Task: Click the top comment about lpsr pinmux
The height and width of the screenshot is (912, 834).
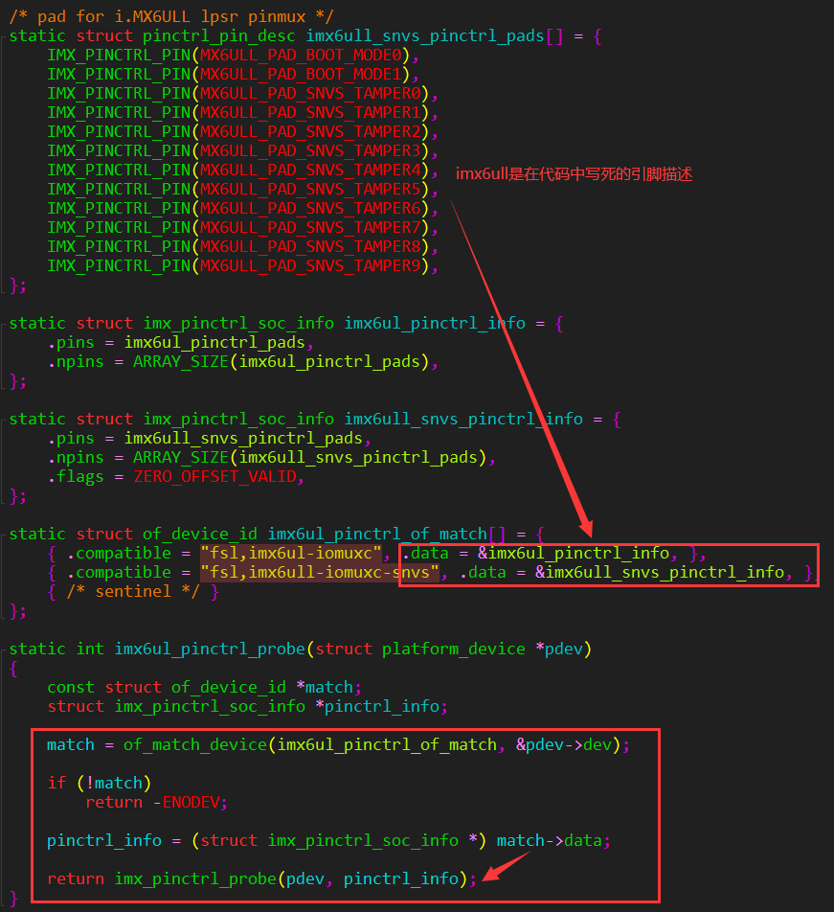Action: tap(171, 17)
